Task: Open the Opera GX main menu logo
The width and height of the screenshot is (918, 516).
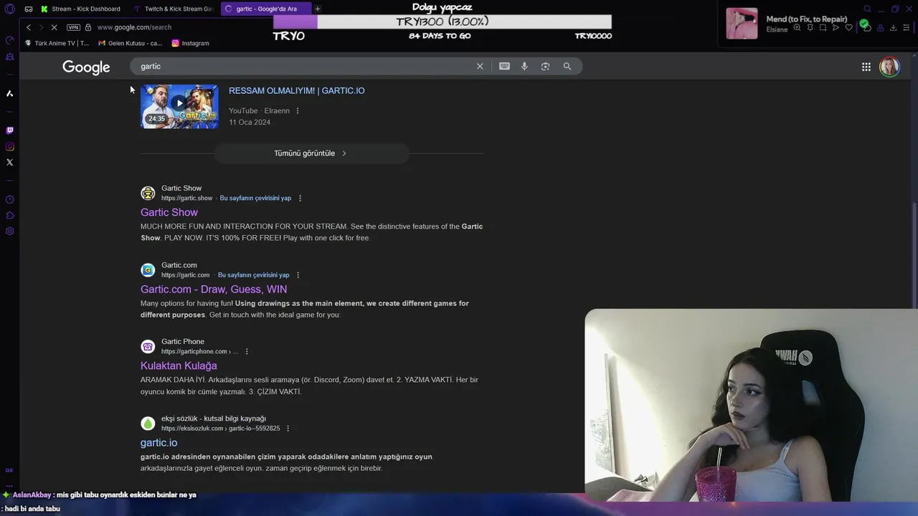Action: [x=9, y=9]
